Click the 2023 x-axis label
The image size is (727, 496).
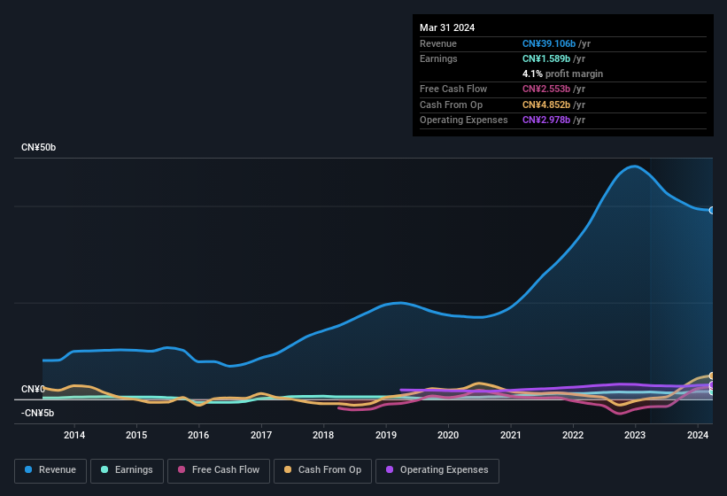[635, 435]
